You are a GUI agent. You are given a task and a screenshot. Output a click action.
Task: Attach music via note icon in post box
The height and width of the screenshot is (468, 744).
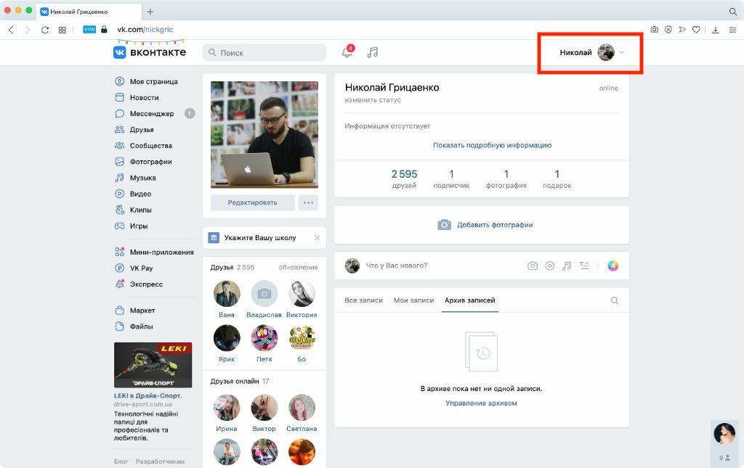click(x=567, y=266)
